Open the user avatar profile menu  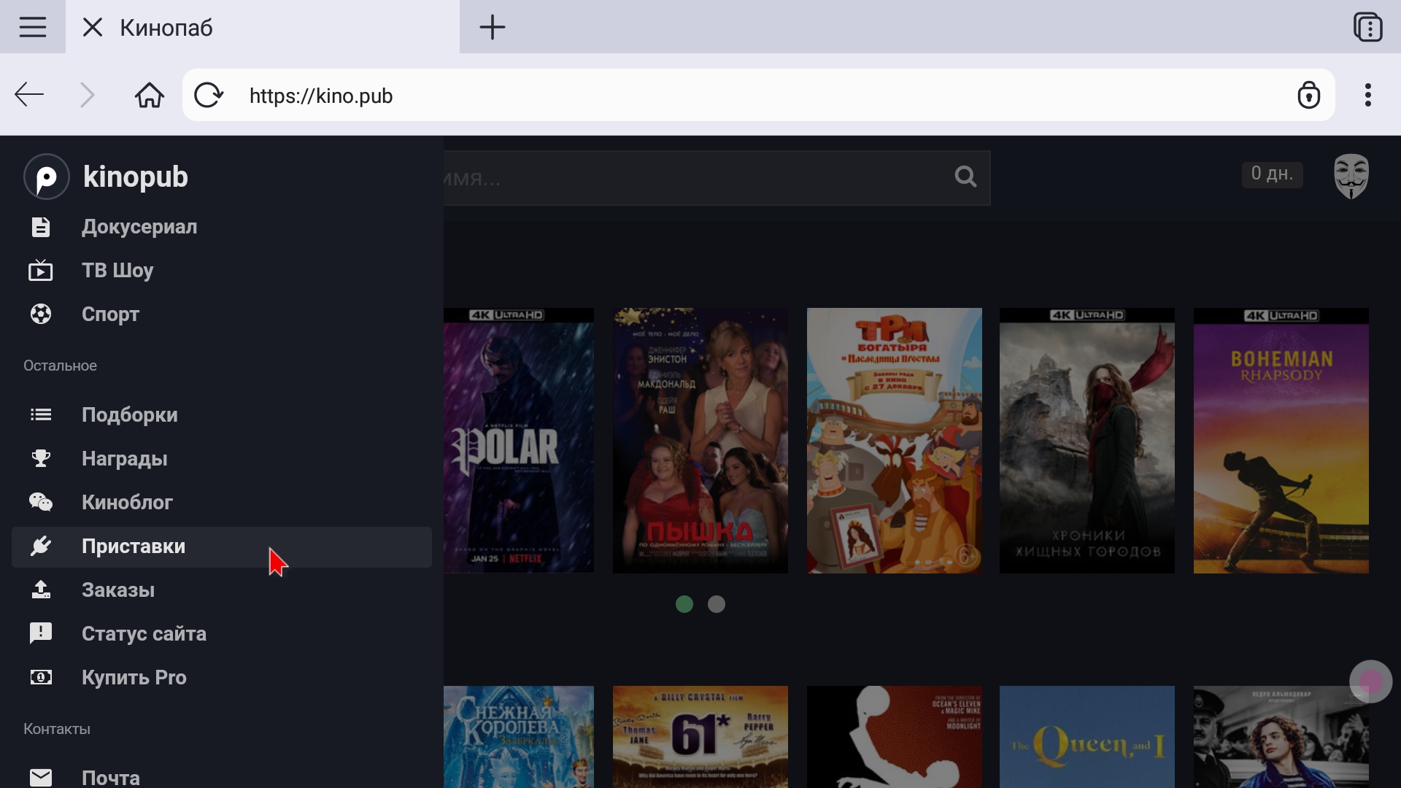[x=1351, y=176]
